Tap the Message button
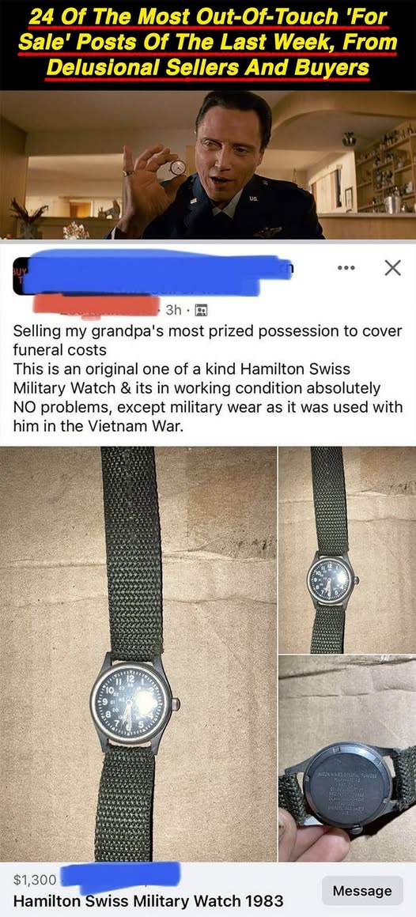 [362, 890]
